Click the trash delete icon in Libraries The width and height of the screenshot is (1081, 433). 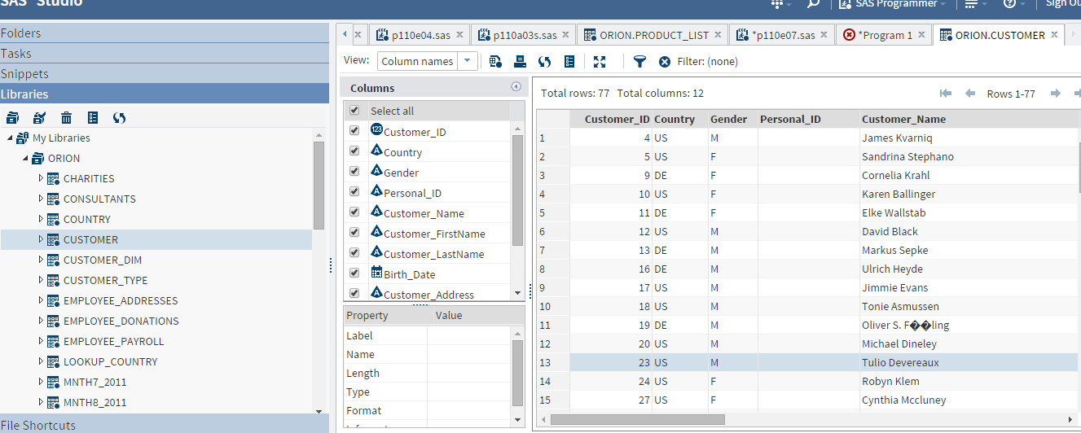tap(66, 118)
